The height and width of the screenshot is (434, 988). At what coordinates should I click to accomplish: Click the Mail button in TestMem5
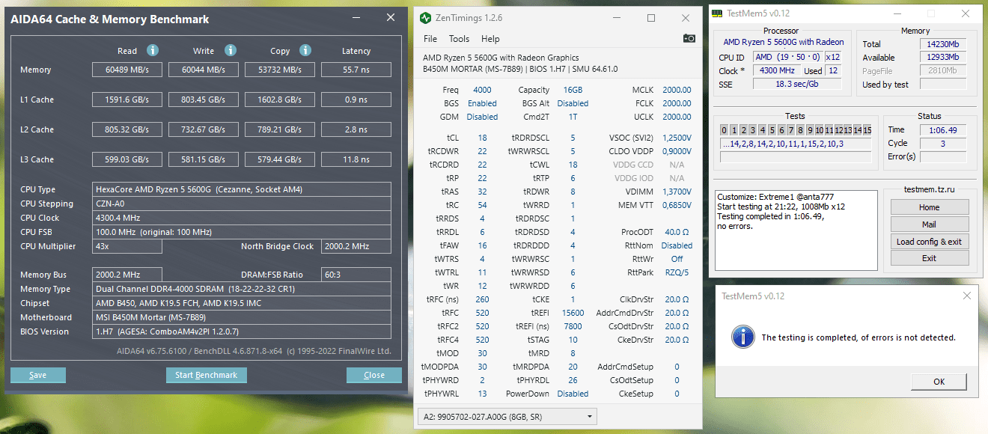click(930, 224)
